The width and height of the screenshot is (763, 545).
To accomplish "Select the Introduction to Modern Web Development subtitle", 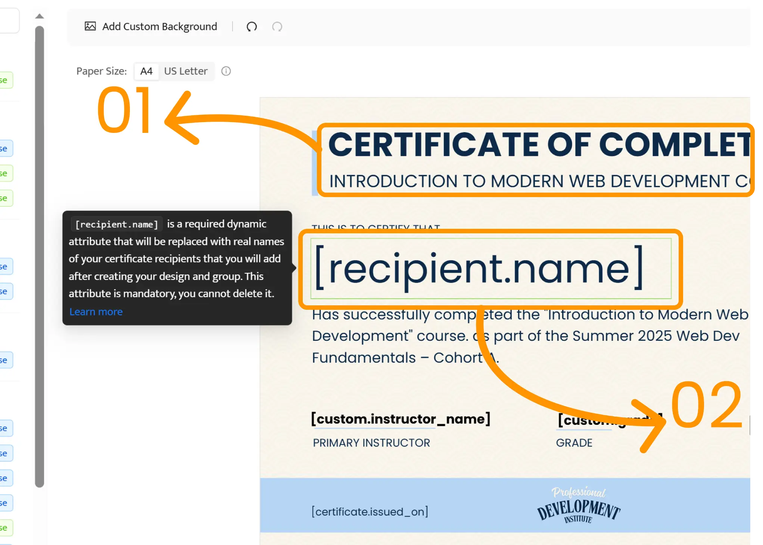I will click(x=539, y=181).
